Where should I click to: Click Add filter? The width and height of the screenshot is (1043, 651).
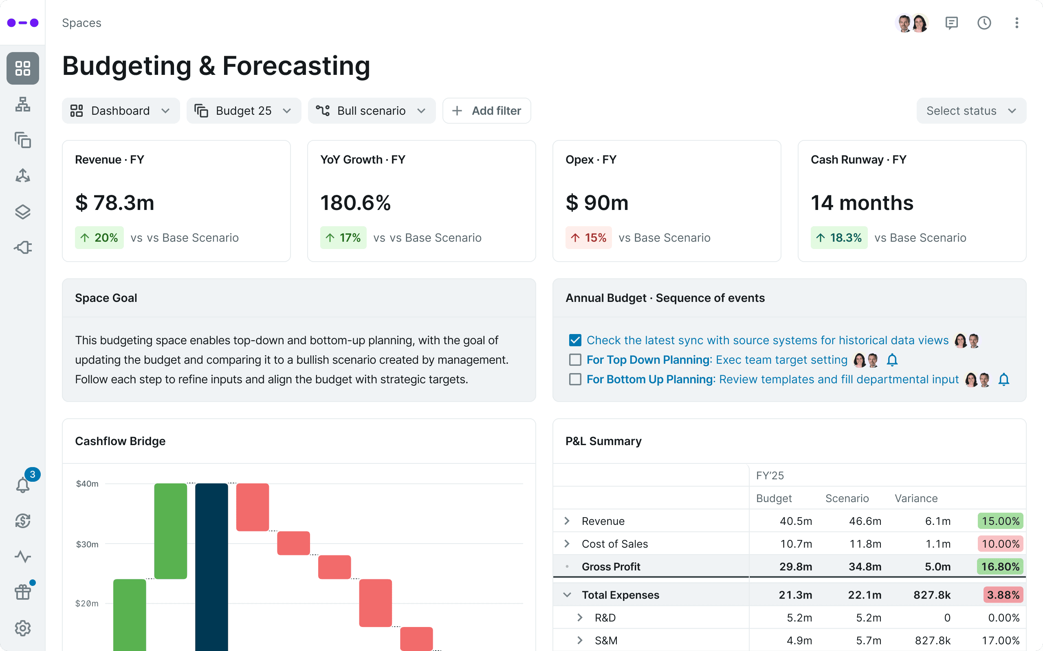click(x=486, y=111)
